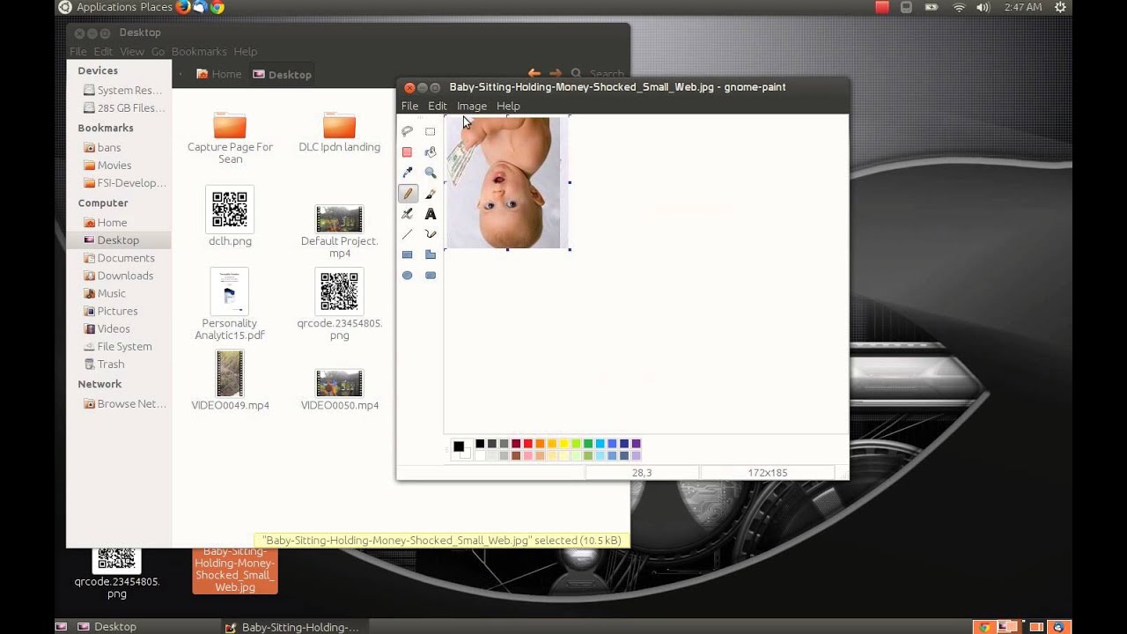Open Movies bookmark in the sidebar
Viewport: 1127px width, 634px height.
(114, 165)
